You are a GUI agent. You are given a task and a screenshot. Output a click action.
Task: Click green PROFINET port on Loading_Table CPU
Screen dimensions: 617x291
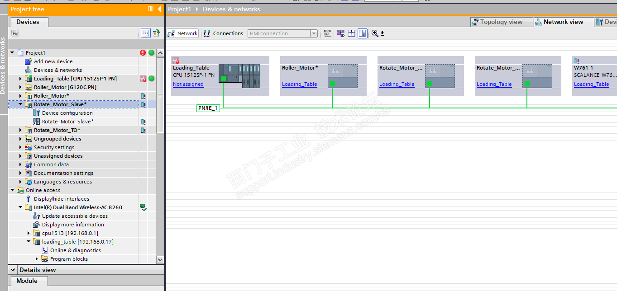[223, 79]
